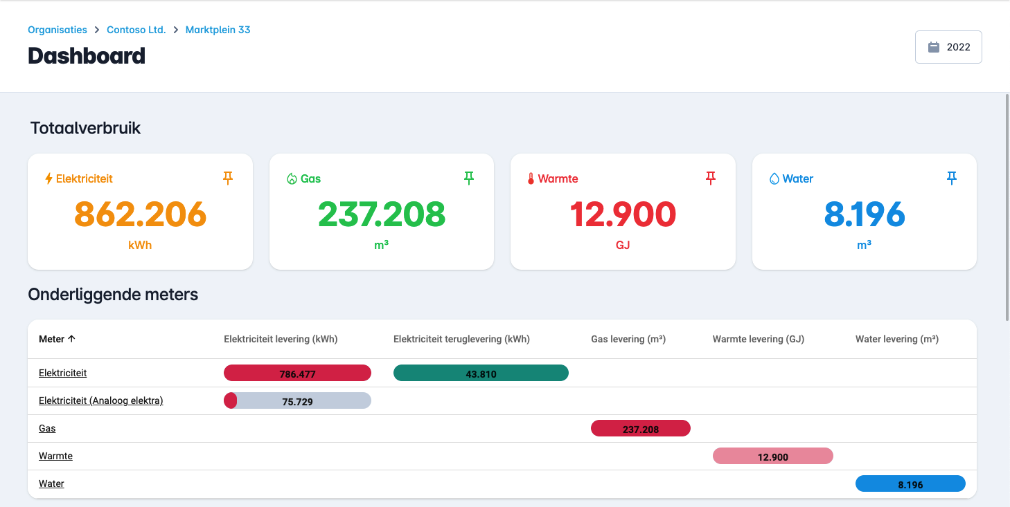This screenshot has height=507, width=1010.
Task: Open Contoso Ltd. breadcrumb link
Action: (x=136, y=30)
